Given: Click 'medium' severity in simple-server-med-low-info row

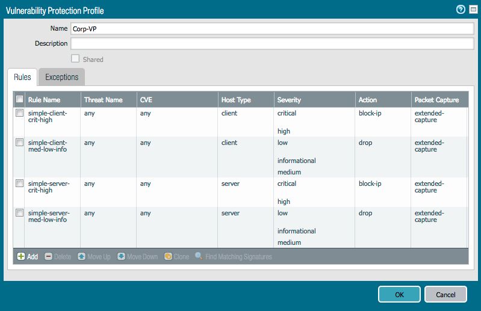Looking at the screenshot, I should [x=289, y=242].
